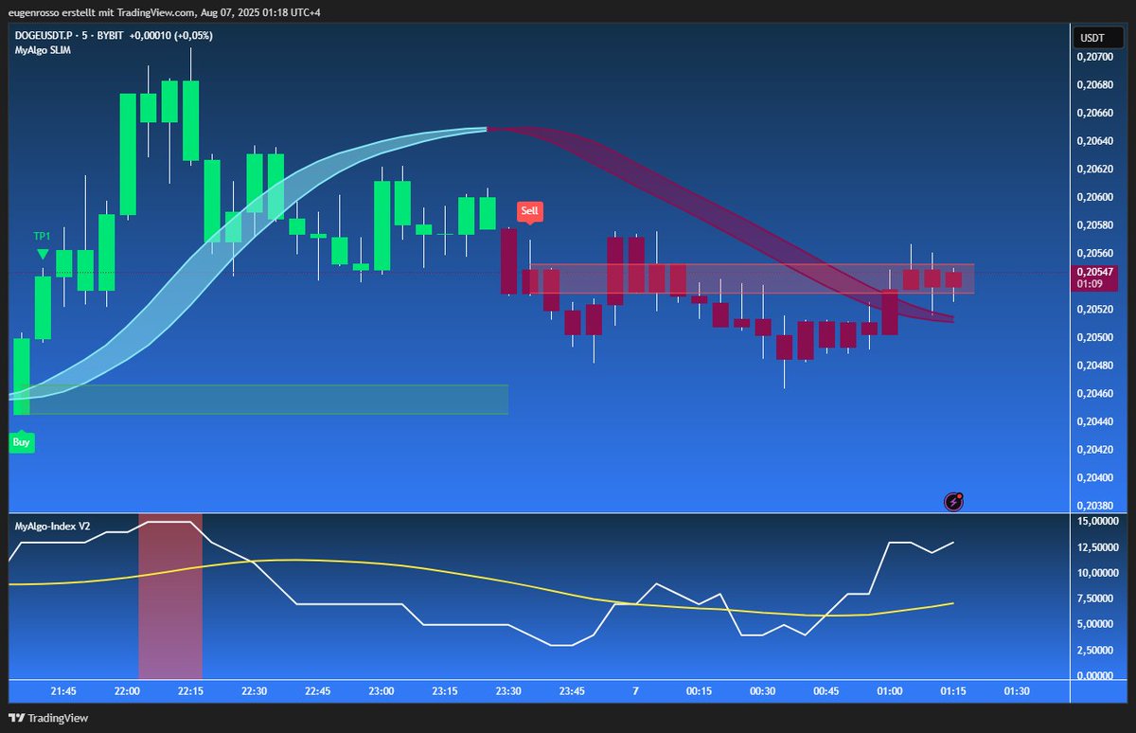Click the Sell signal label
This screenshot has width=1136, height=733.
tap(529, 210)
